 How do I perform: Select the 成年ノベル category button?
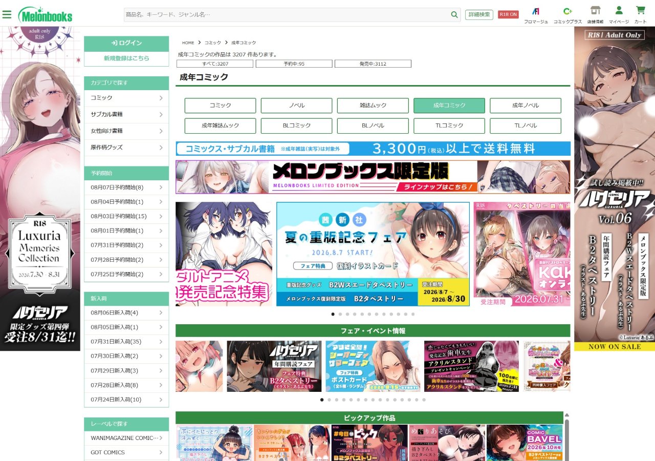[526, 106]
